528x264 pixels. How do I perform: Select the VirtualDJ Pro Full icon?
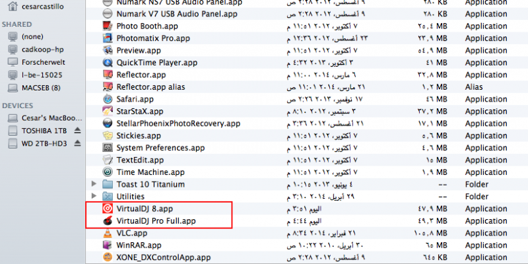pyautogui.click(x=107, y=221)
